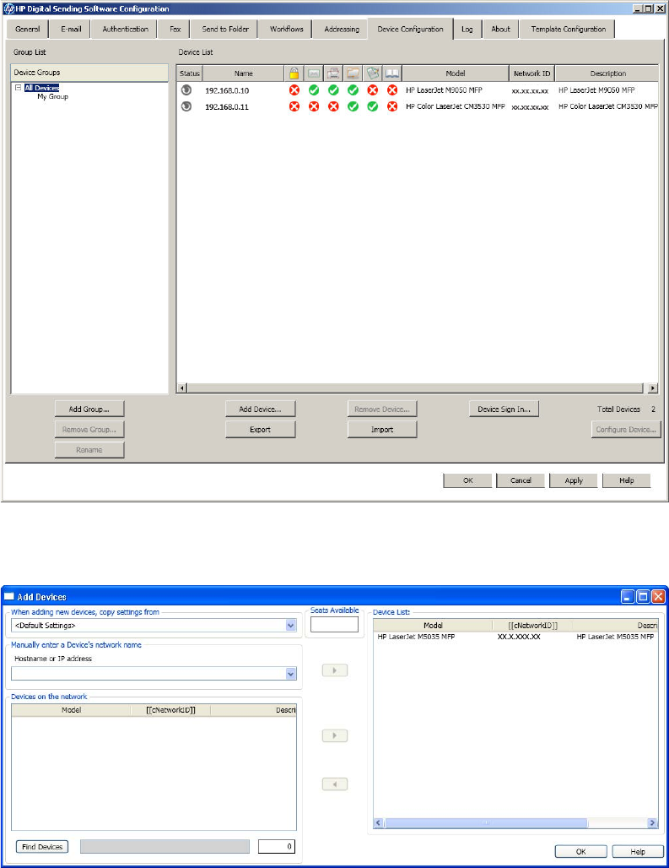
Task: Click red X under fax for 192.168.0.11
Action: [x=333, y=106]
